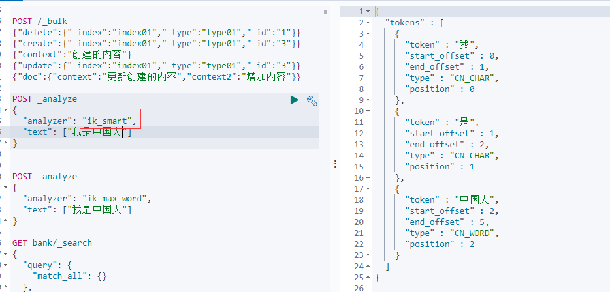Click the vertical dots pane resizer handle

coord(335,164)
